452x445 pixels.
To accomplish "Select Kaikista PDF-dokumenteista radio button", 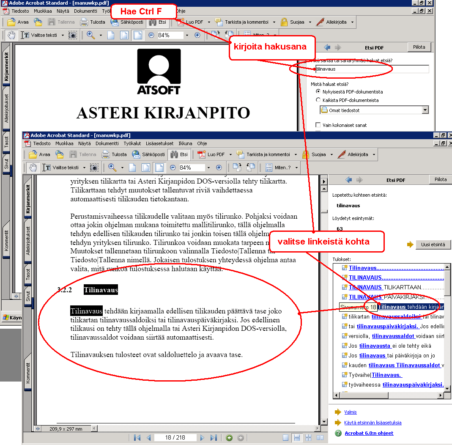I will pos(318,100).
